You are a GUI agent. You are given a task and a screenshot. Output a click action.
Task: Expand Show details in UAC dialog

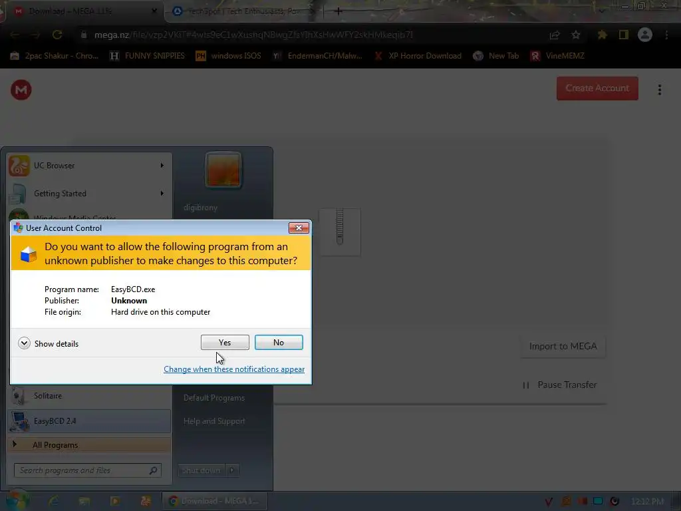tap(49, 344)
